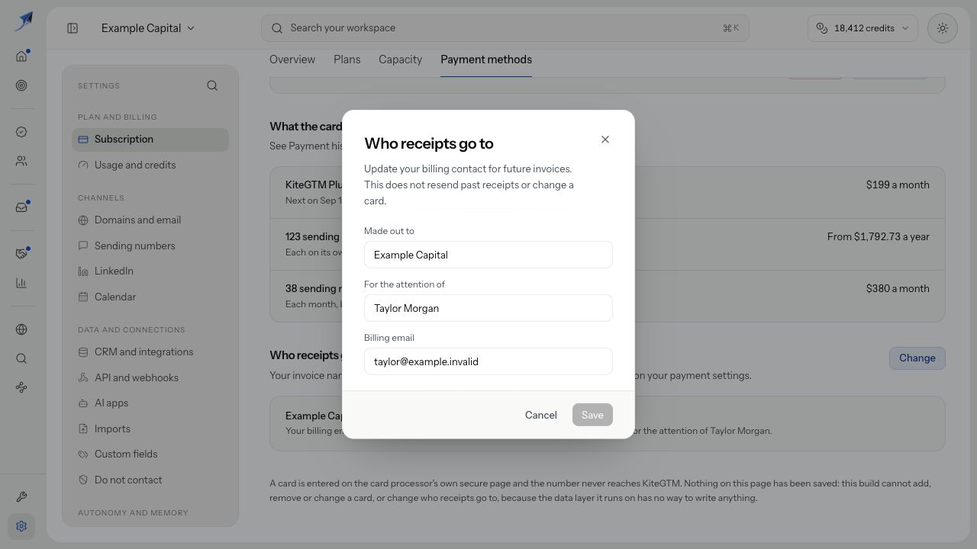Open the settings gear icon in rail
Viewport: 977px width, 549px height.
(21, 526)
